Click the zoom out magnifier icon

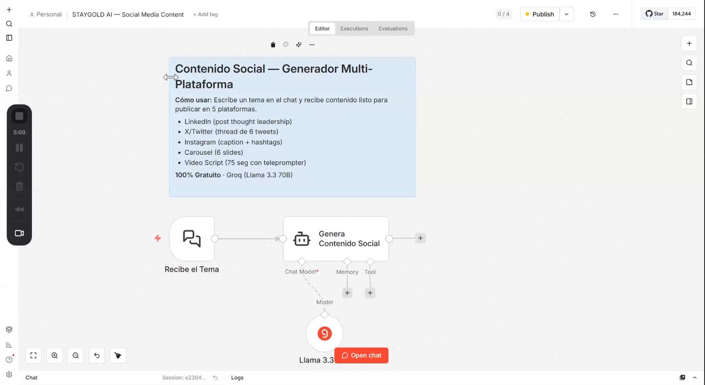pyautogui.click(x=75, y=355)
